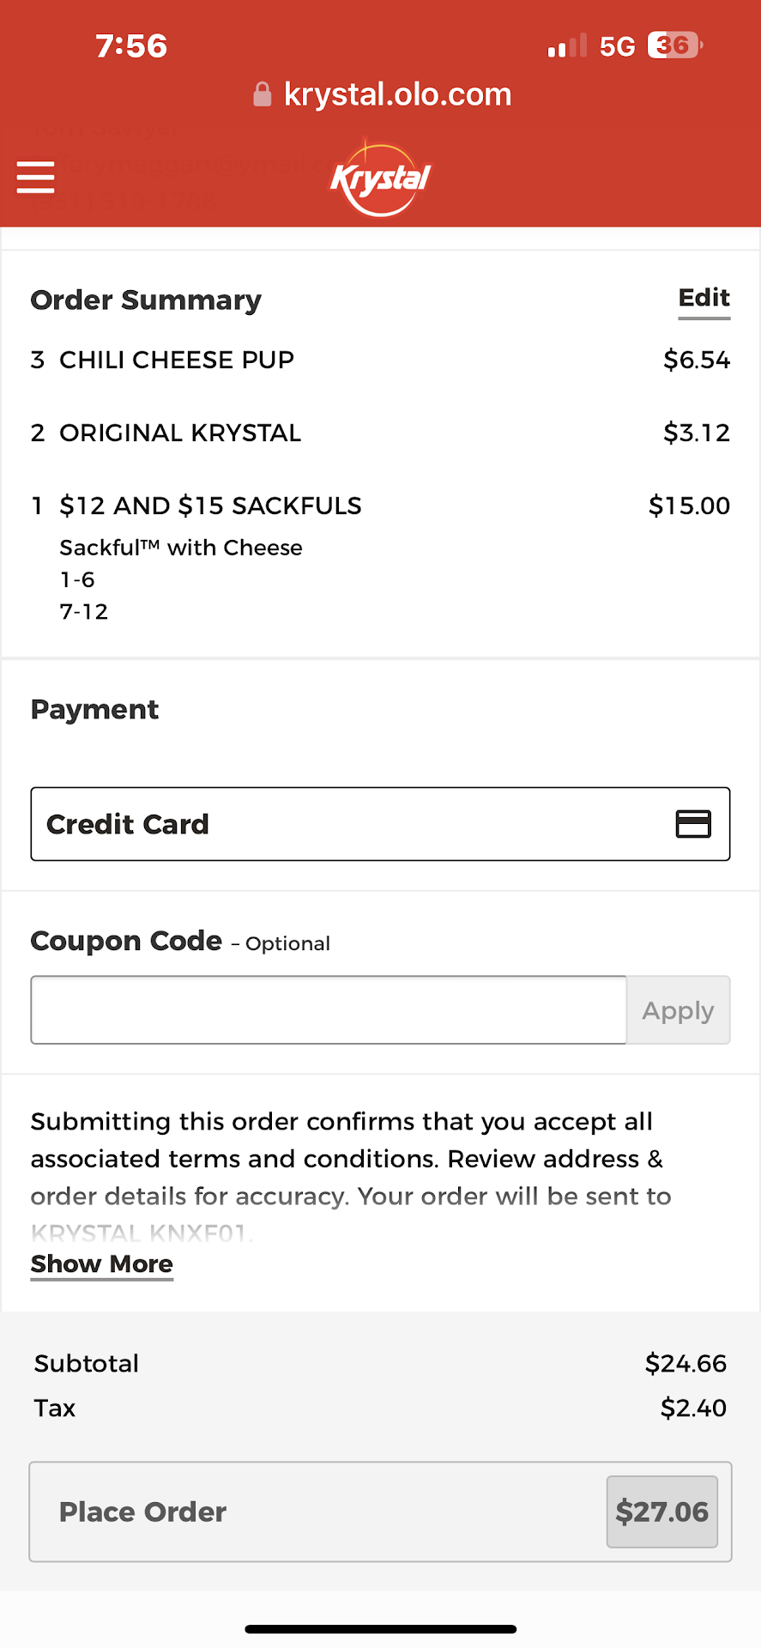Select the Original Krystal line item

point(180,433)
